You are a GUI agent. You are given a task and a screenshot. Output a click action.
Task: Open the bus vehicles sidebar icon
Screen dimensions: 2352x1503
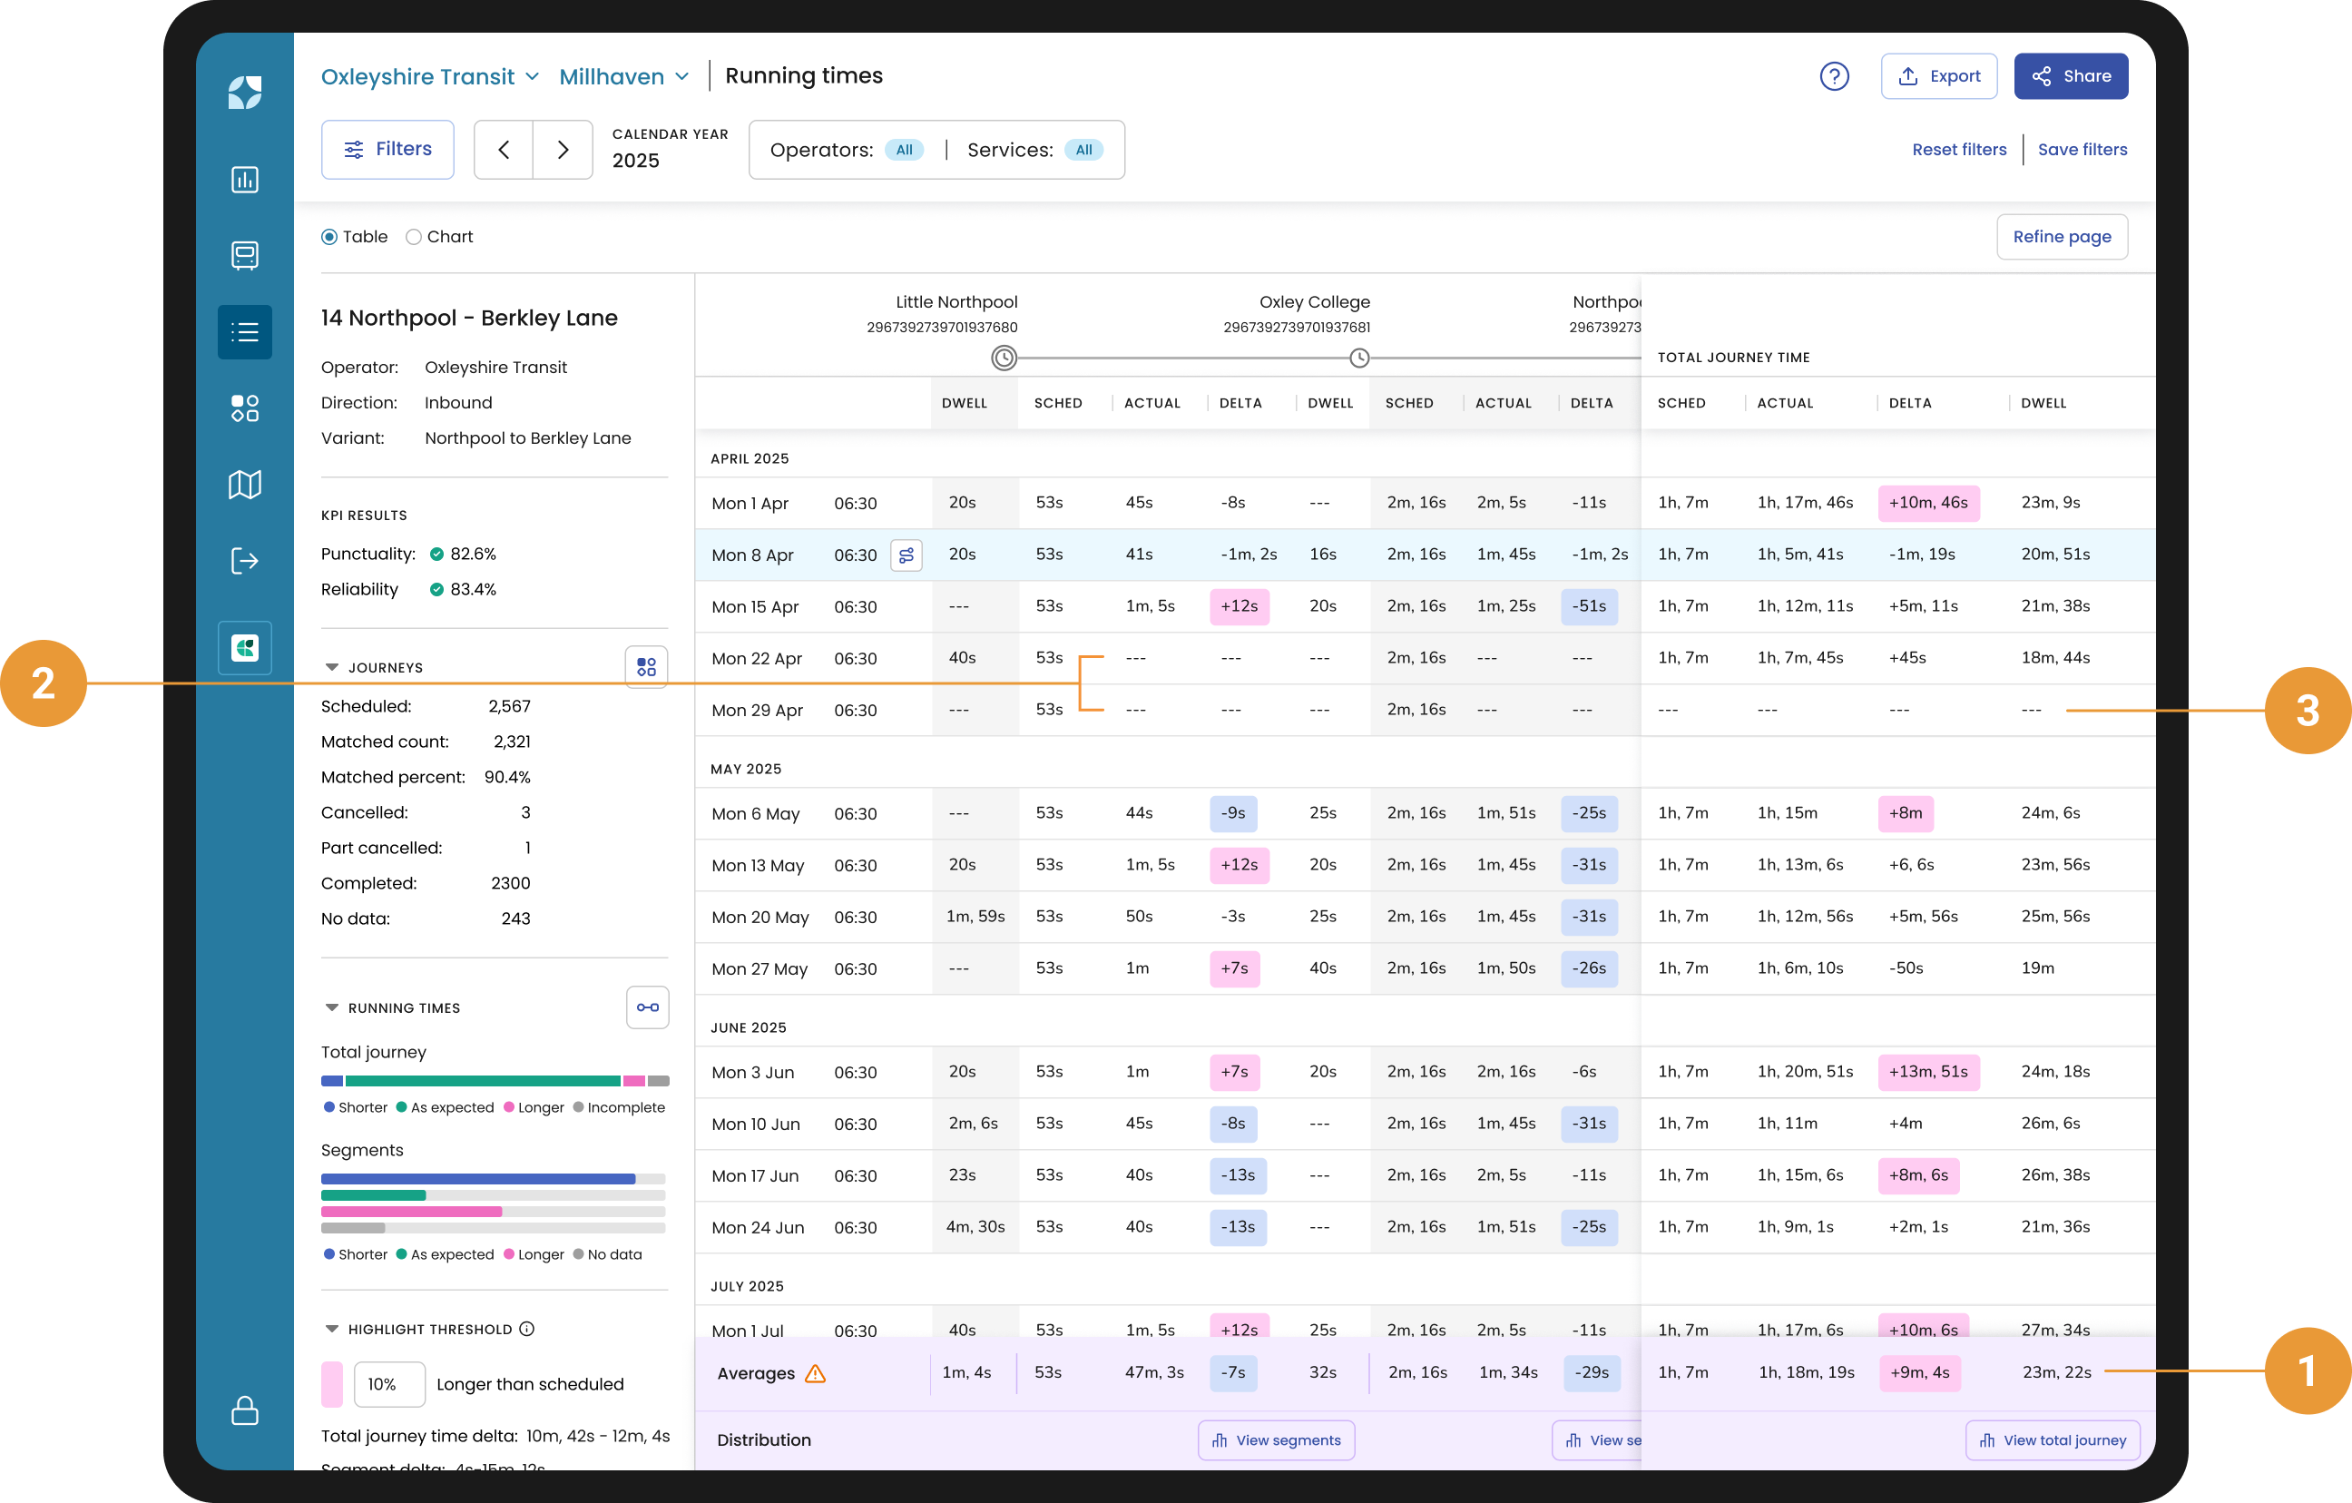pos(244,256)
